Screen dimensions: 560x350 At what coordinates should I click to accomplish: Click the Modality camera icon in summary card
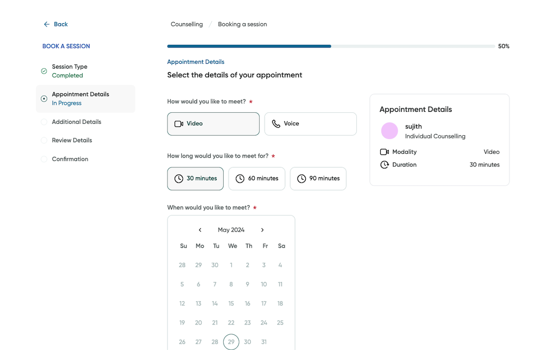384,152
